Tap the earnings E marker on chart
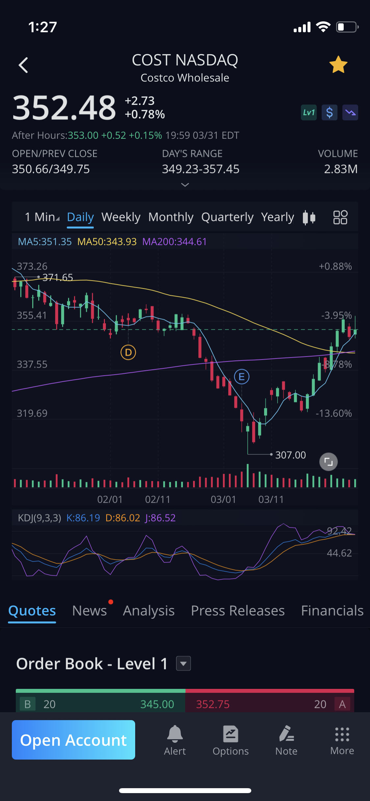The width and height of the screenshot is (370, 801). pyautogui.click(x=242, y=377)
